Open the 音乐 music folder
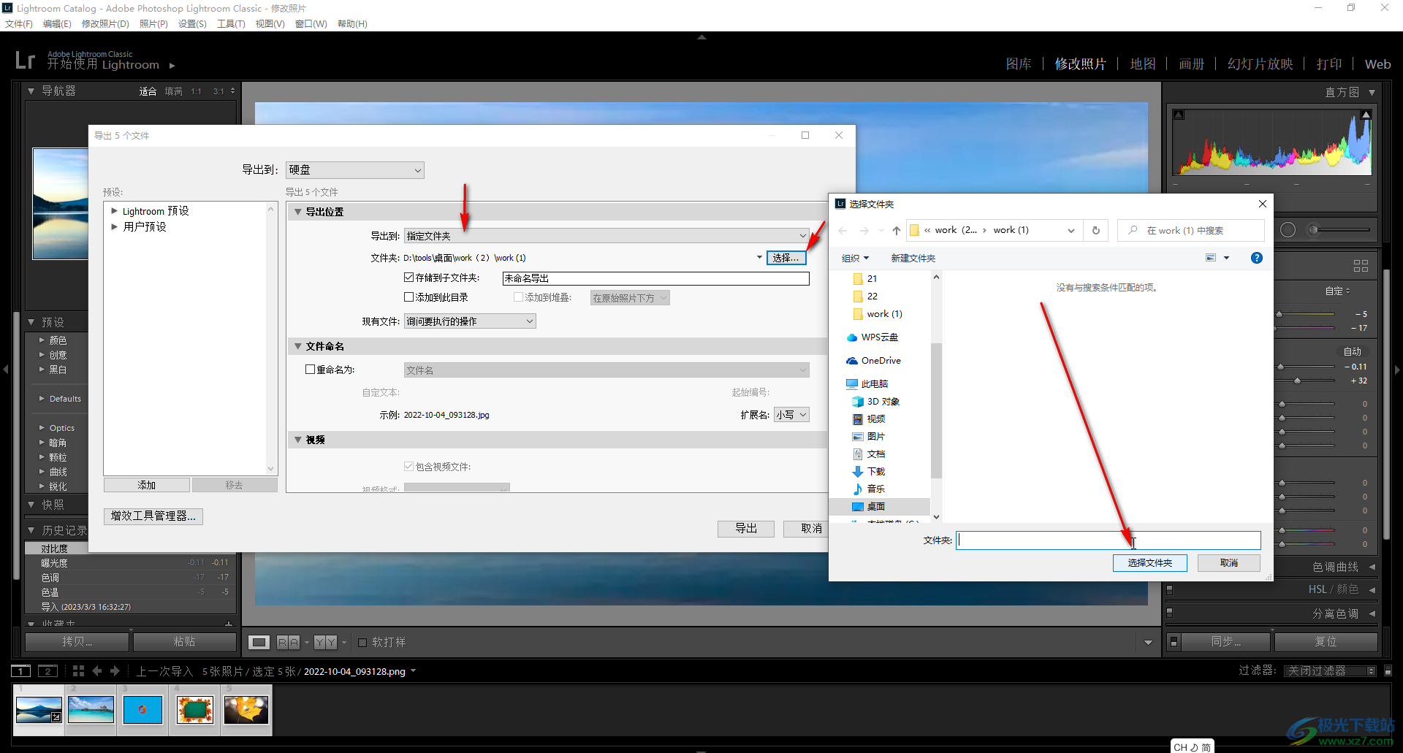This screenshot has width=1403, height=753. pos(869,489)
